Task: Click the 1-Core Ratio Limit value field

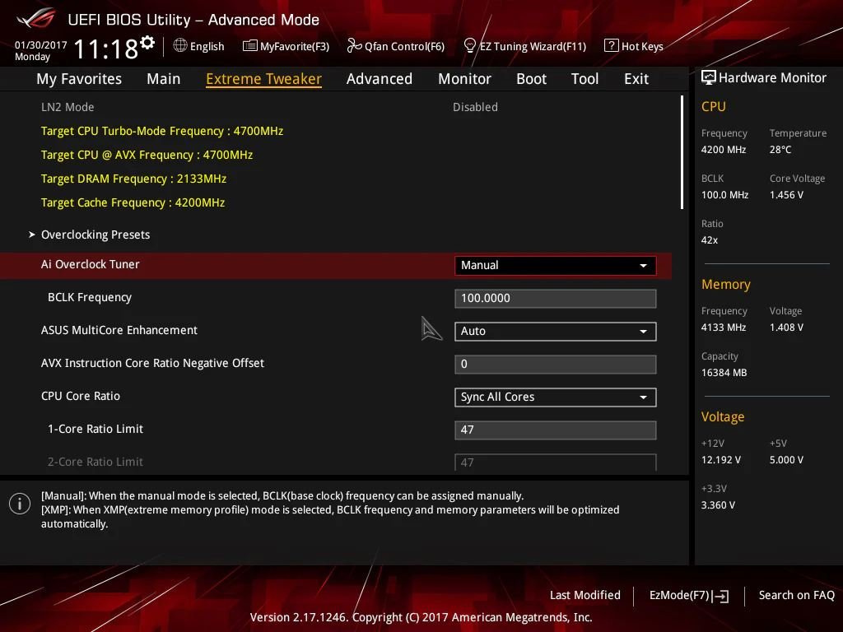Action: click(x=554, y=430)
